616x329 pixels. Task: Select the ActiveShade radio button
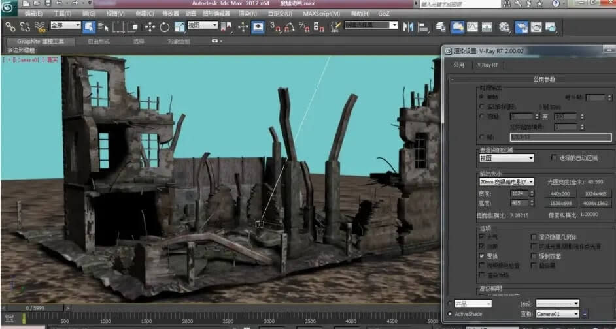point(449,314)
